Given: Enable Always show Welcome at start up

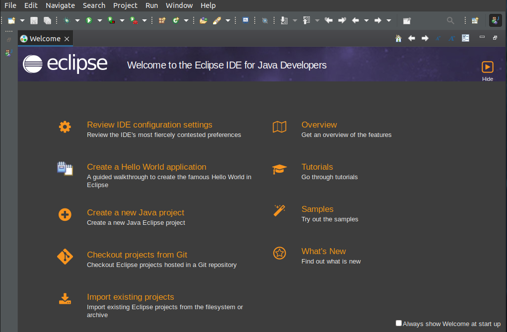Looking at the screenshot, I should (399, 323).
